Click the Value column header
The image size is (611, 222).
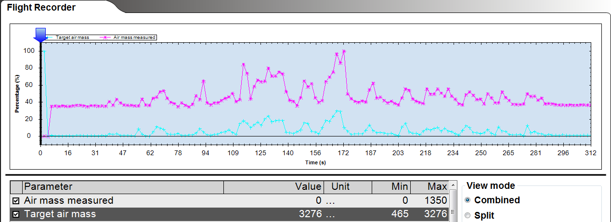273,186
